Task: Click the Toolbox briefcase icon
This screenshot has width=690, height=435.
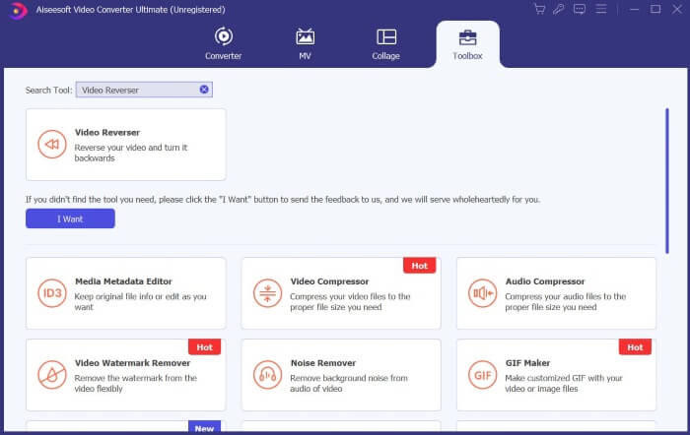Action: coord(467,37)
